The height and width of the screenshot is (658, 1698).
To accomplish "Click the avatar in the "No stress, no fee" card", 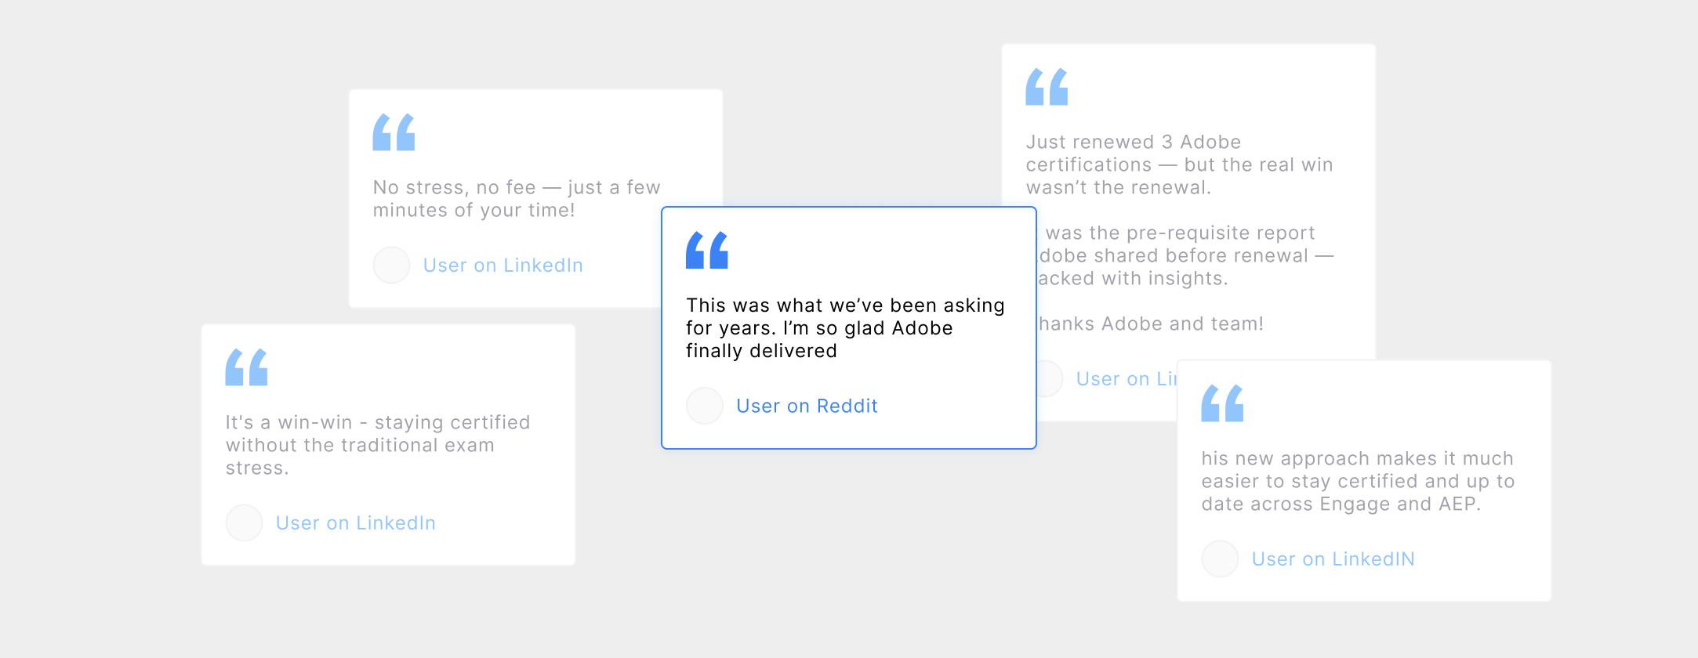I will (x=391, y=266).
